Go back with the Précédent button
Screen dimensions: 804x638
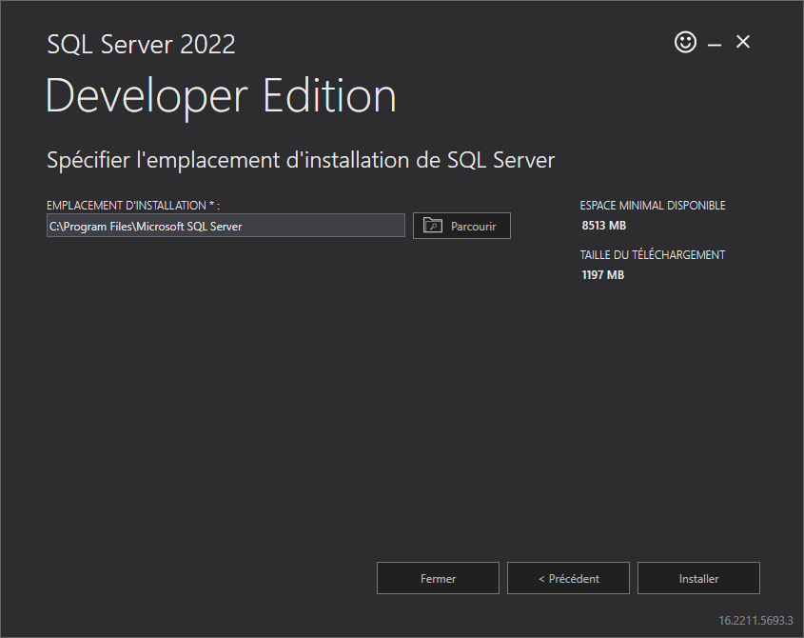coord(568,578)
